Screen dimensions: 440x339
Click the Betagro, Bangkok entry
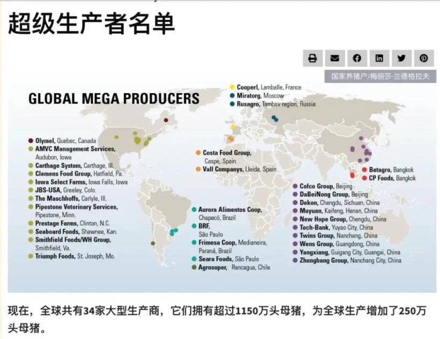tap(388, 170)
